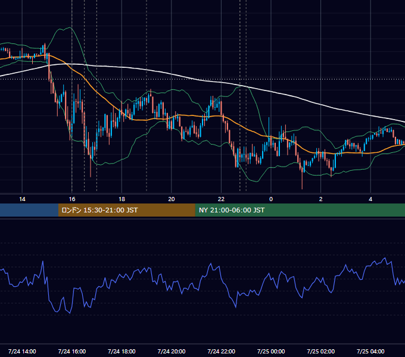
Task: Click the ロンドン 15:30-21:00 JST session bar
Action: [126, 210]
